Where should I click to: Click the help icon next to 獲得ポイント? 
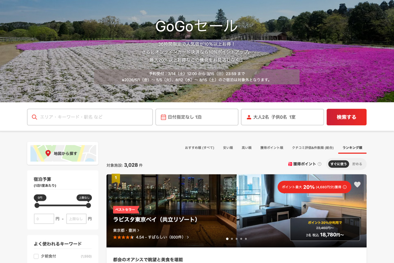320,164
